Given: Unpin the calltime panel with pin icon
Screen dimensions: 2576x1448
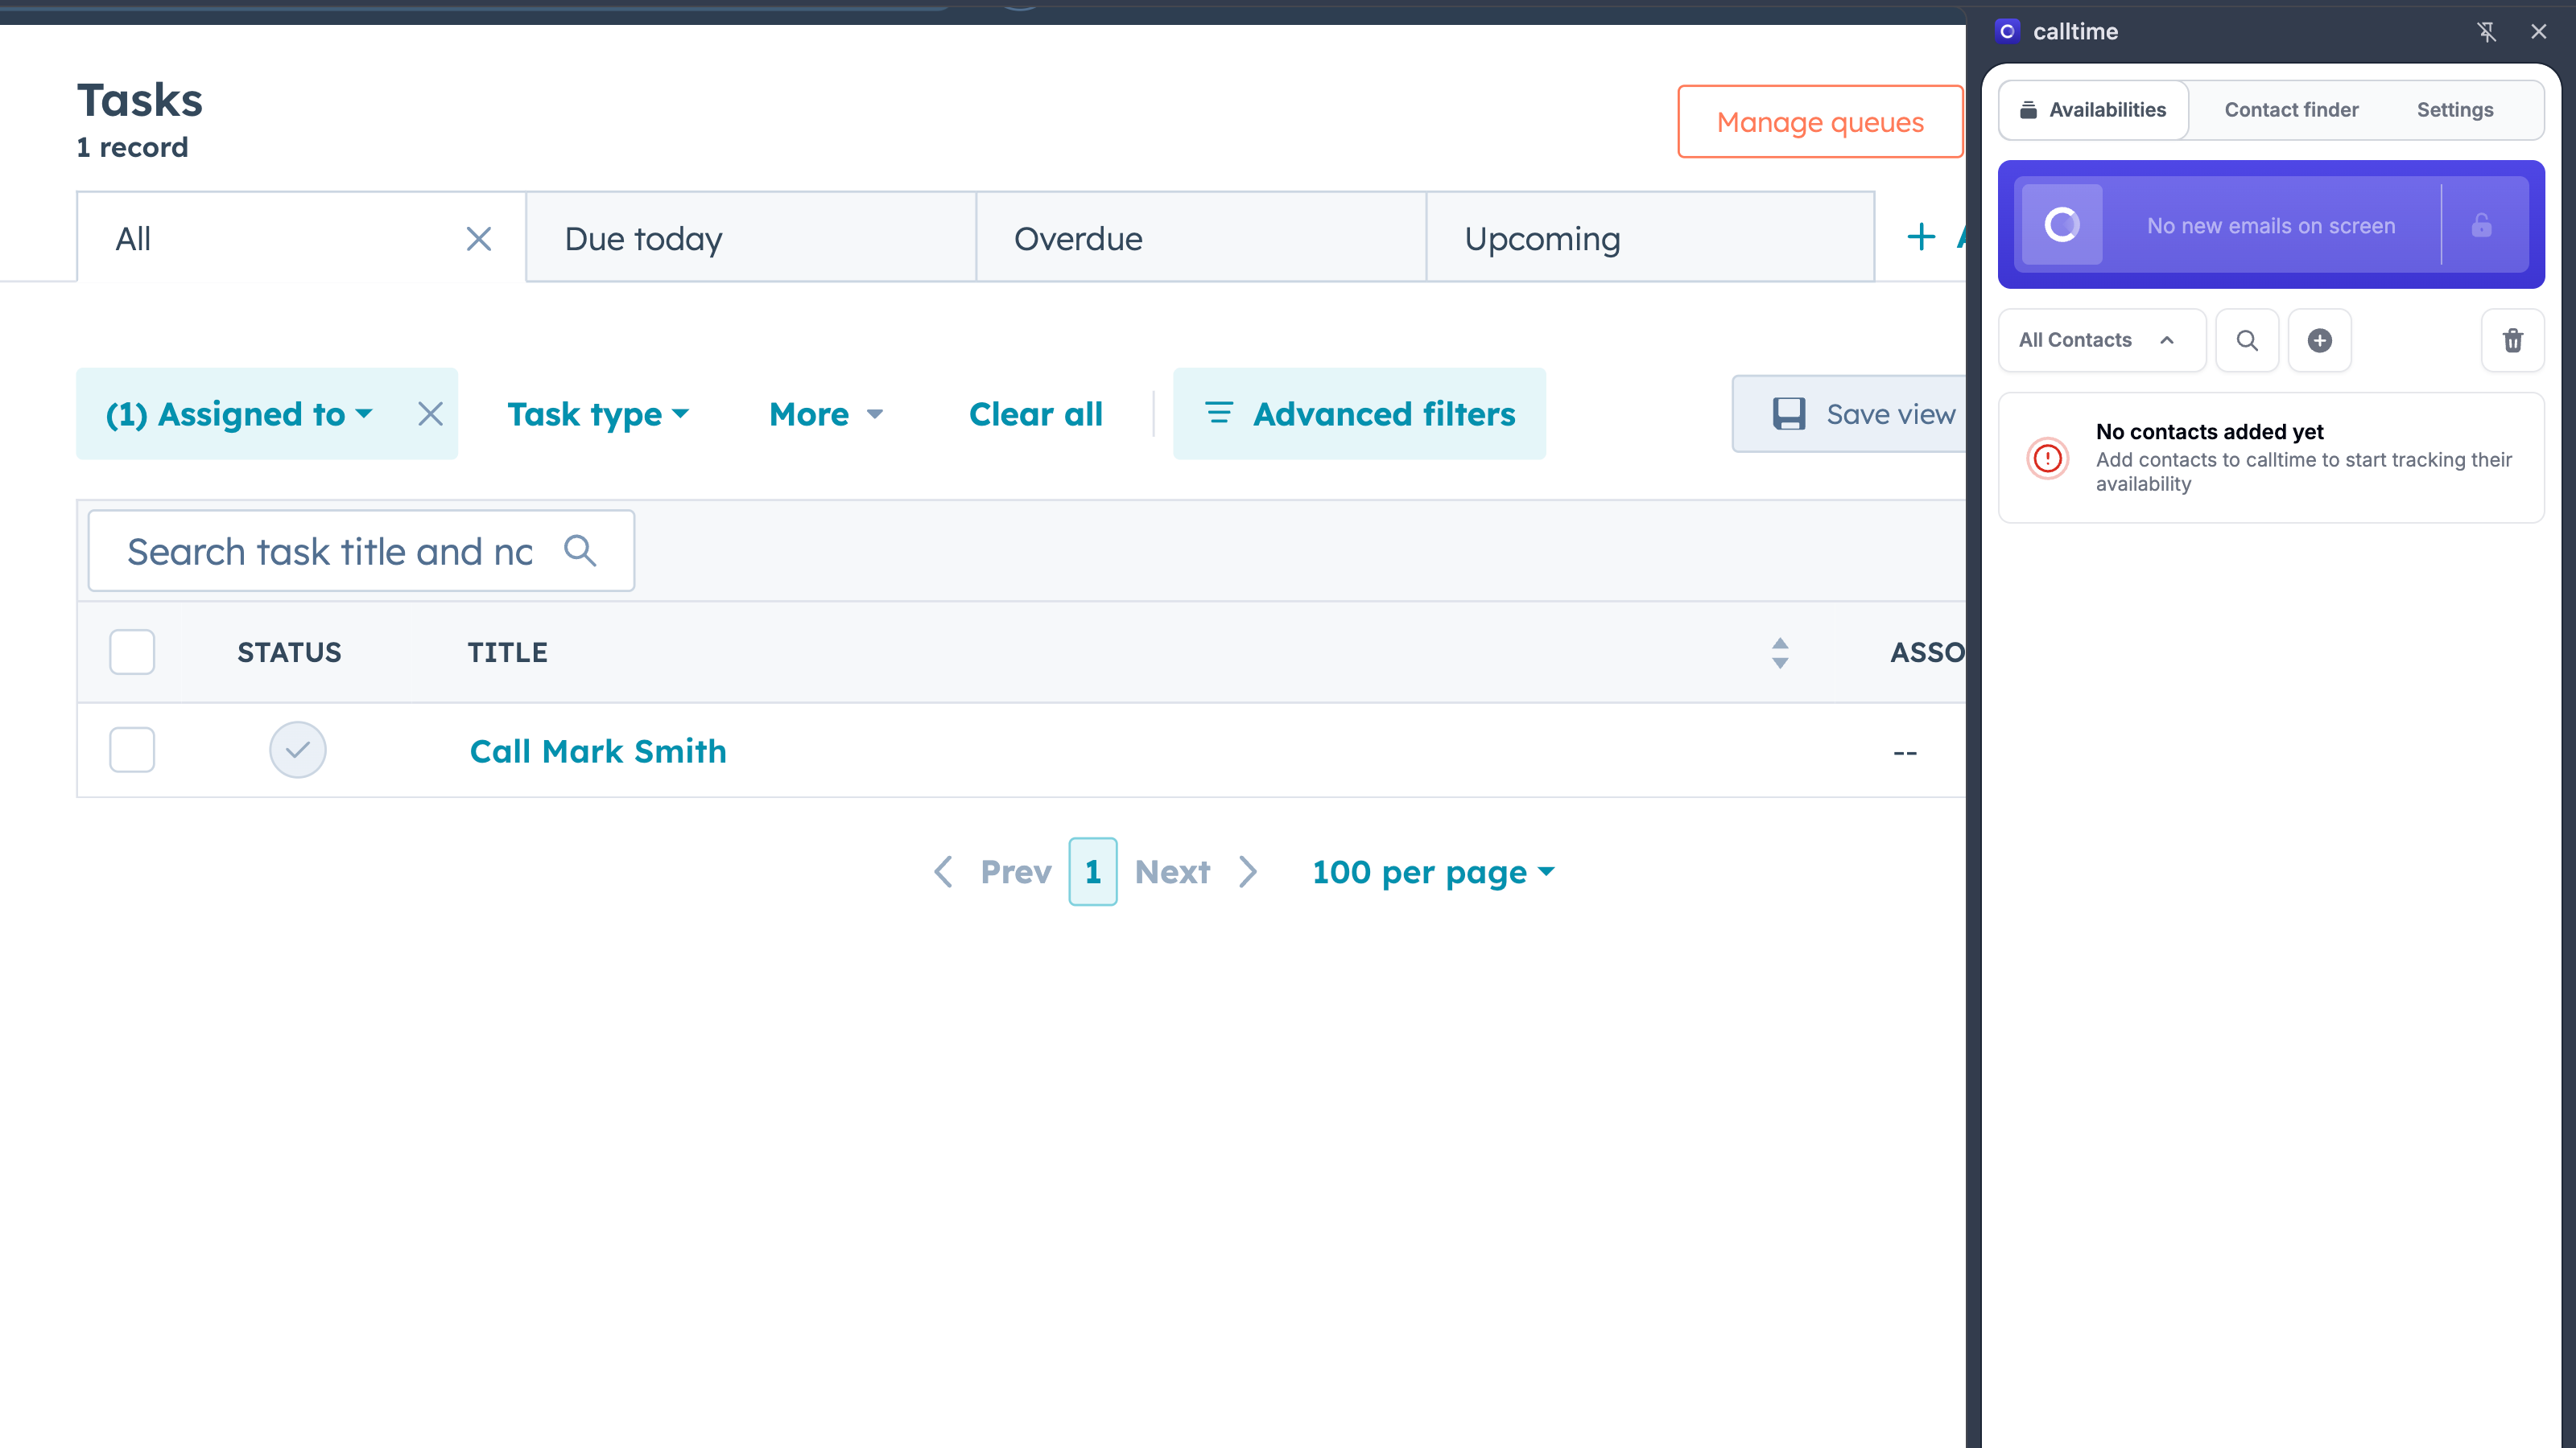Looking at the screenshot, I should [x=2486, y=32].
